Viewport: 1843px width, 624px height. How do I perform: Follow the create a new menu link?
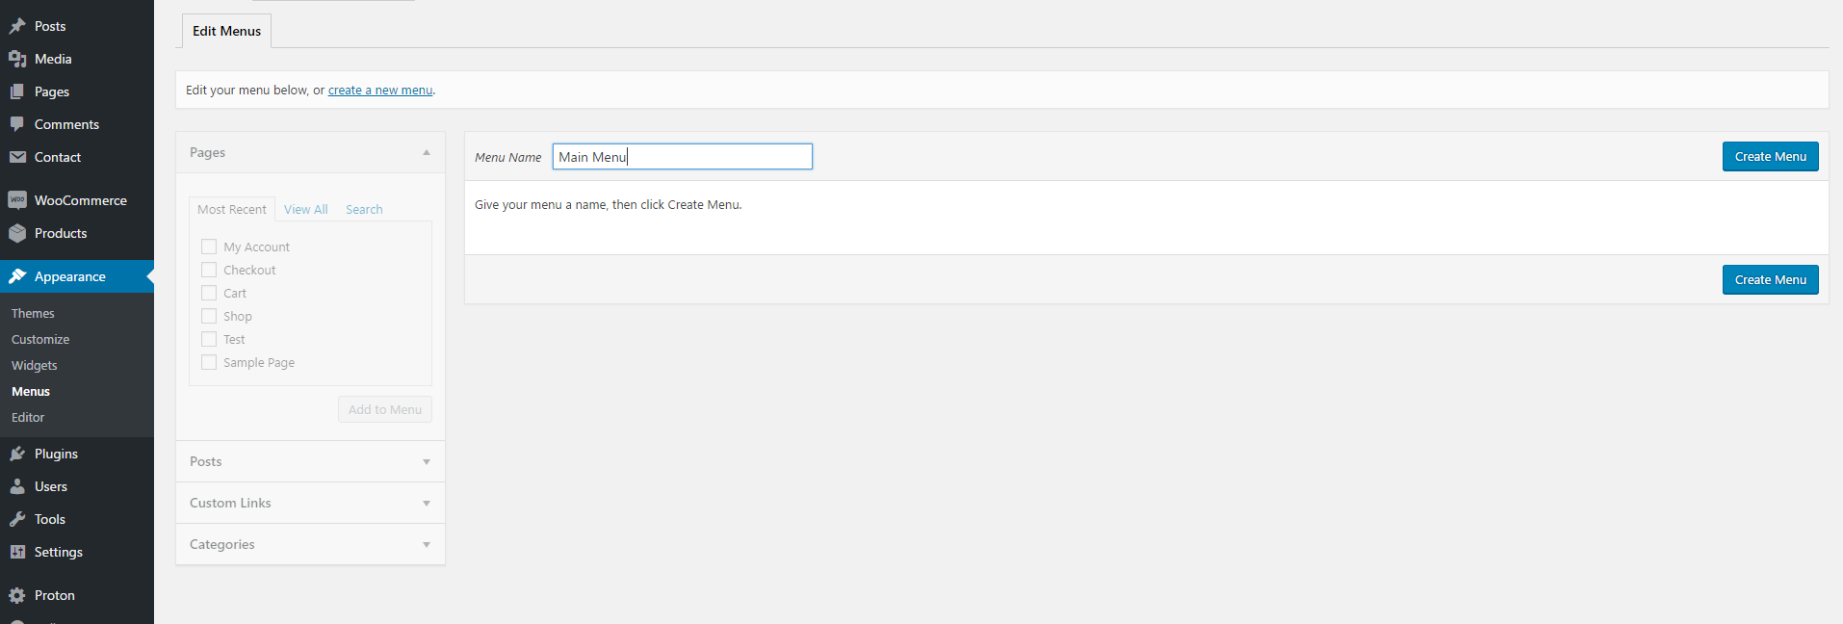[380, 91]
